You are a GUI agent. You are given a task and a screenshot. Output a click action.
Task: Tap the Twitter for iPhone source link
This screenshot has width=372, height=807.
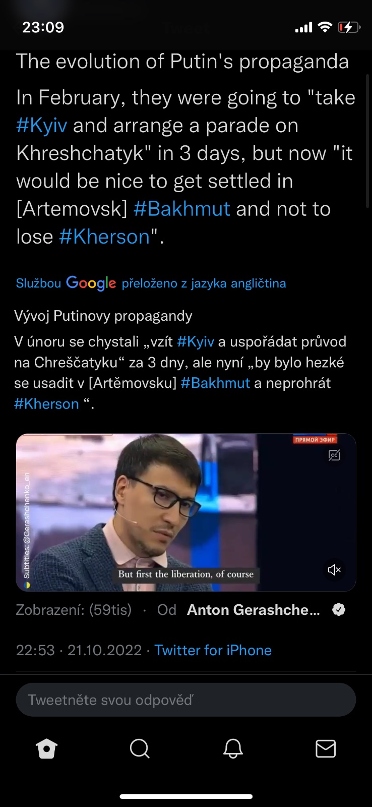click(213, 650)
